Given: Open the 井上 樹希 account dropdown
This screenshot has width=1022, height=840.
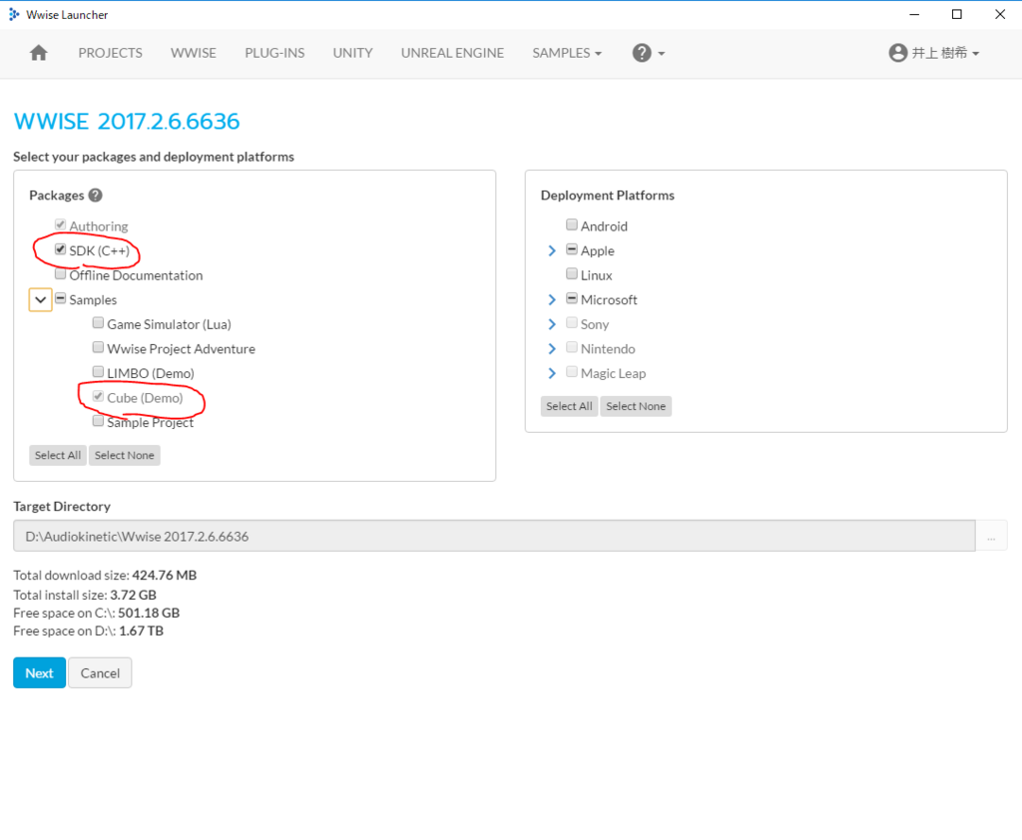Looking at the screenshot, I should pos(934,53).
